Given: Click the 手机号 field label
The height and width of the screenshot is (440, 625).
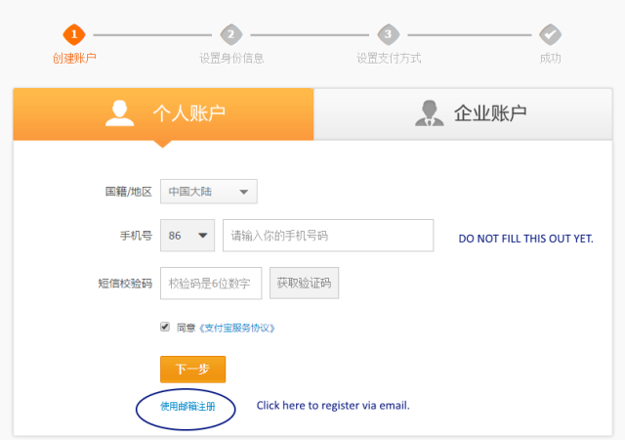Looking at the screenshot, I should point(136,236).
